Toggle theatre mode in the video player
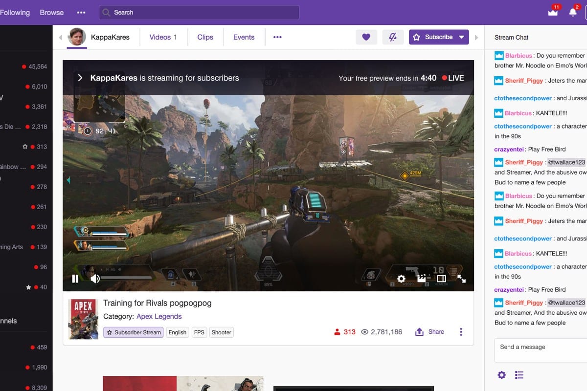587x391 pixels. [441, 279]
